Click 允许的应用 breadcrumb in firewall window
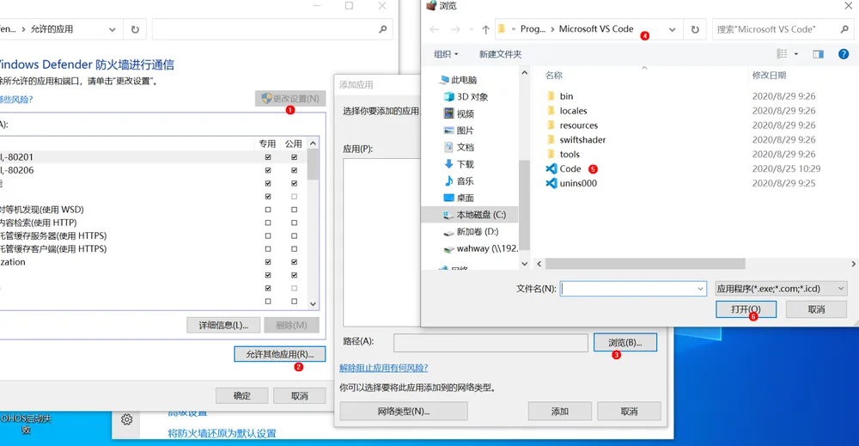Screen dimensions: 859x446 click(52, 29)
